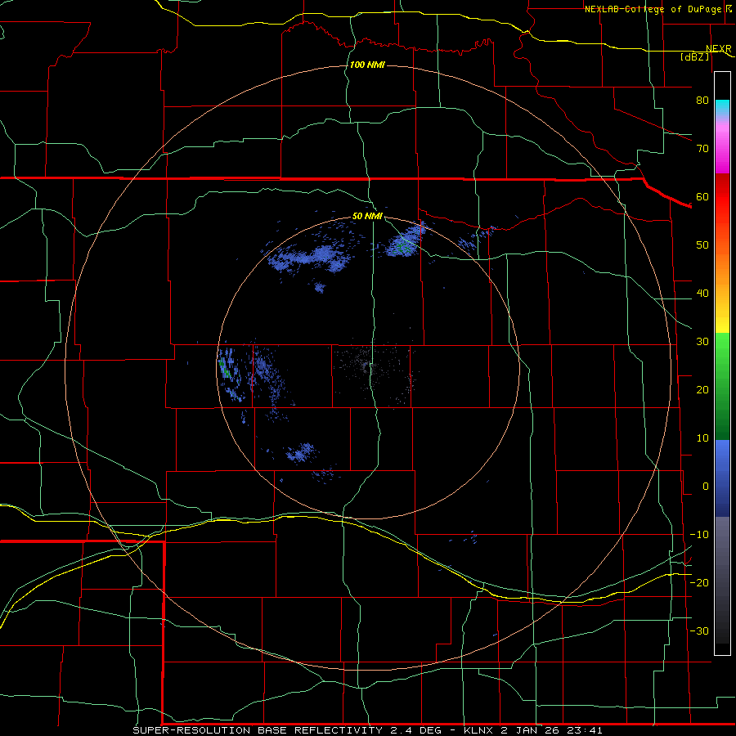Click the 100 NMI range ring label

pyautogui.click(x=367, y=65)
